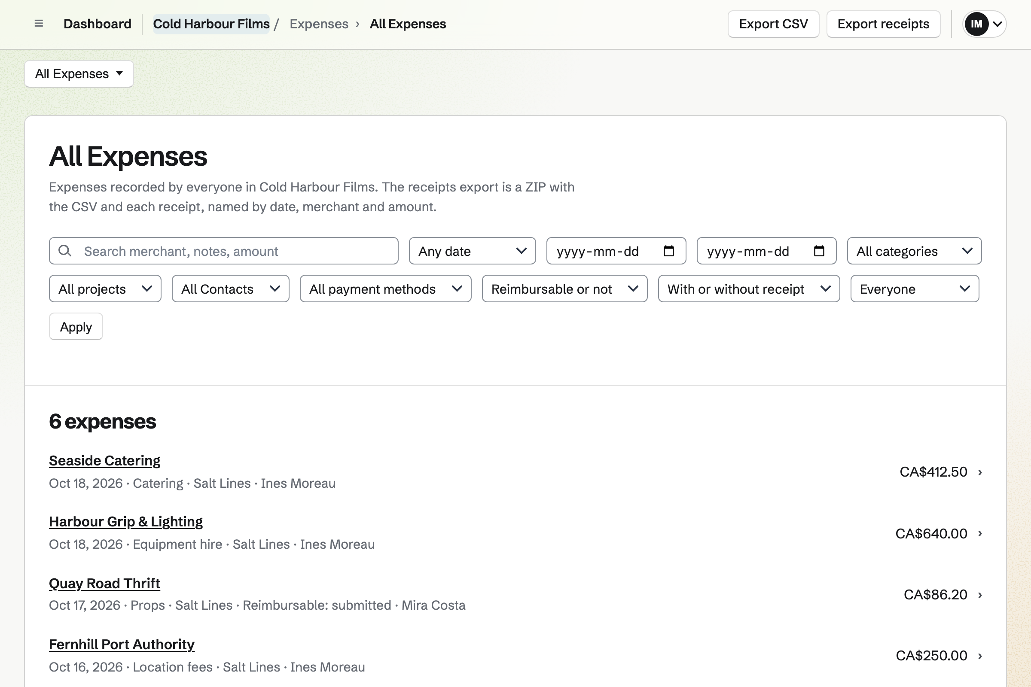Click Quay Road Thrift details line mentioning Mira Costa
Viewport: 1031px width, 687px height.
point(257,605)
